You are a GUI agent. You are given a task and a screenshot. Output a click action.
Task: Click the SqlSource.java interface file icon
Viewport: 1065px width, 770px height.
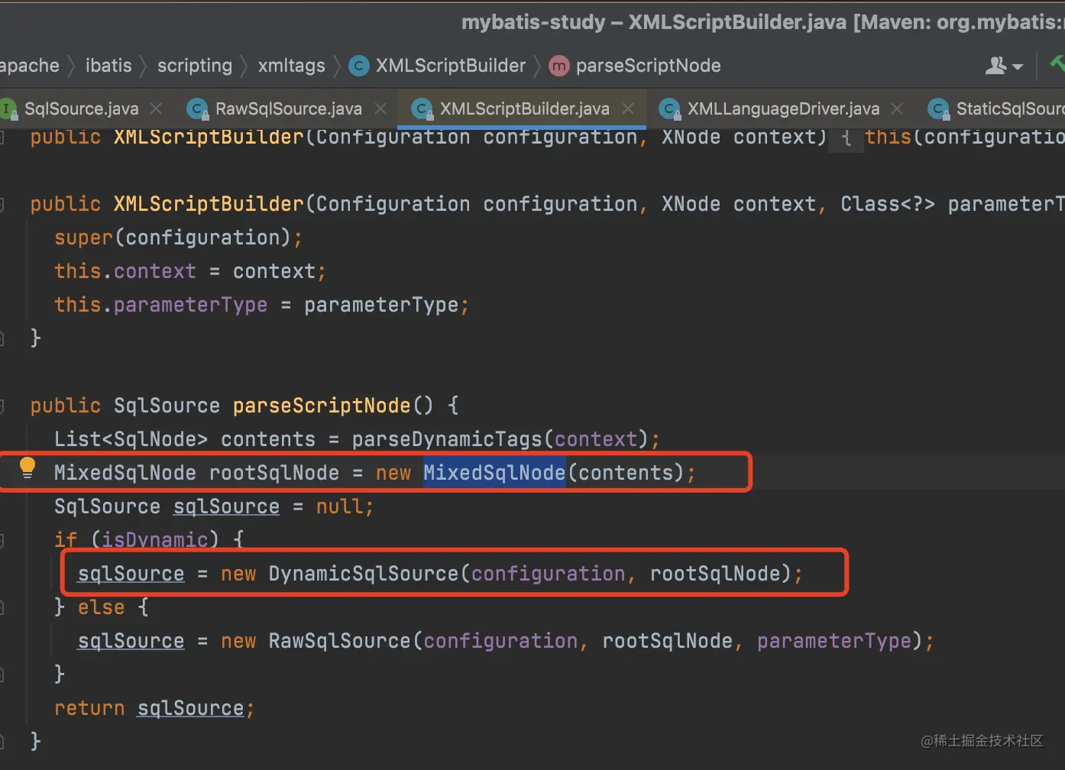pos(8,109)
